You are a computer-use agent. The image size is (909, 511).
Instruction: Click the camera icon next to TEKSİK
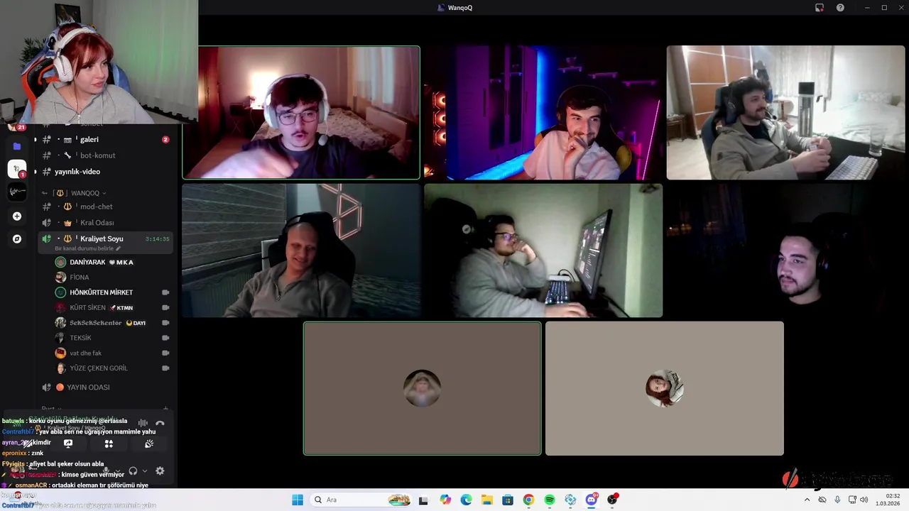point(165,338)
